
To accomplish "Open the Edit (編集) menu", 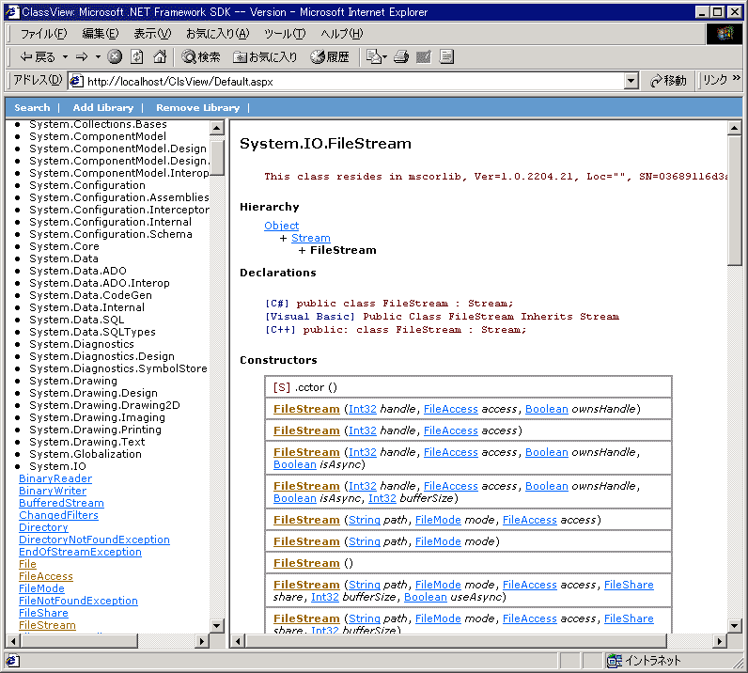I will point(101,34).
